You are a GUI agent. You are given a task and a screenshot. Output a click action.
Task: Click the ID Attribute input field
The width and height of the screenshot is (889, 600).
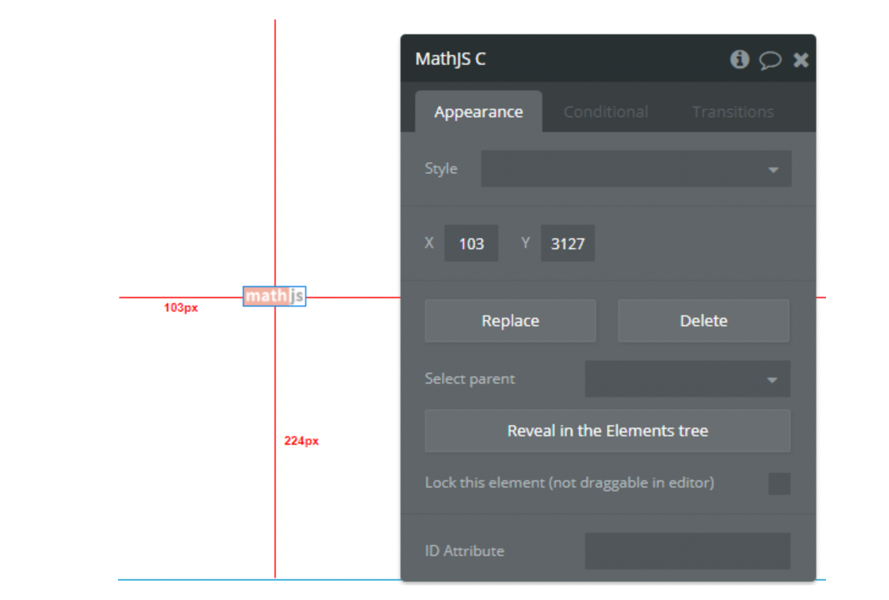687,551
